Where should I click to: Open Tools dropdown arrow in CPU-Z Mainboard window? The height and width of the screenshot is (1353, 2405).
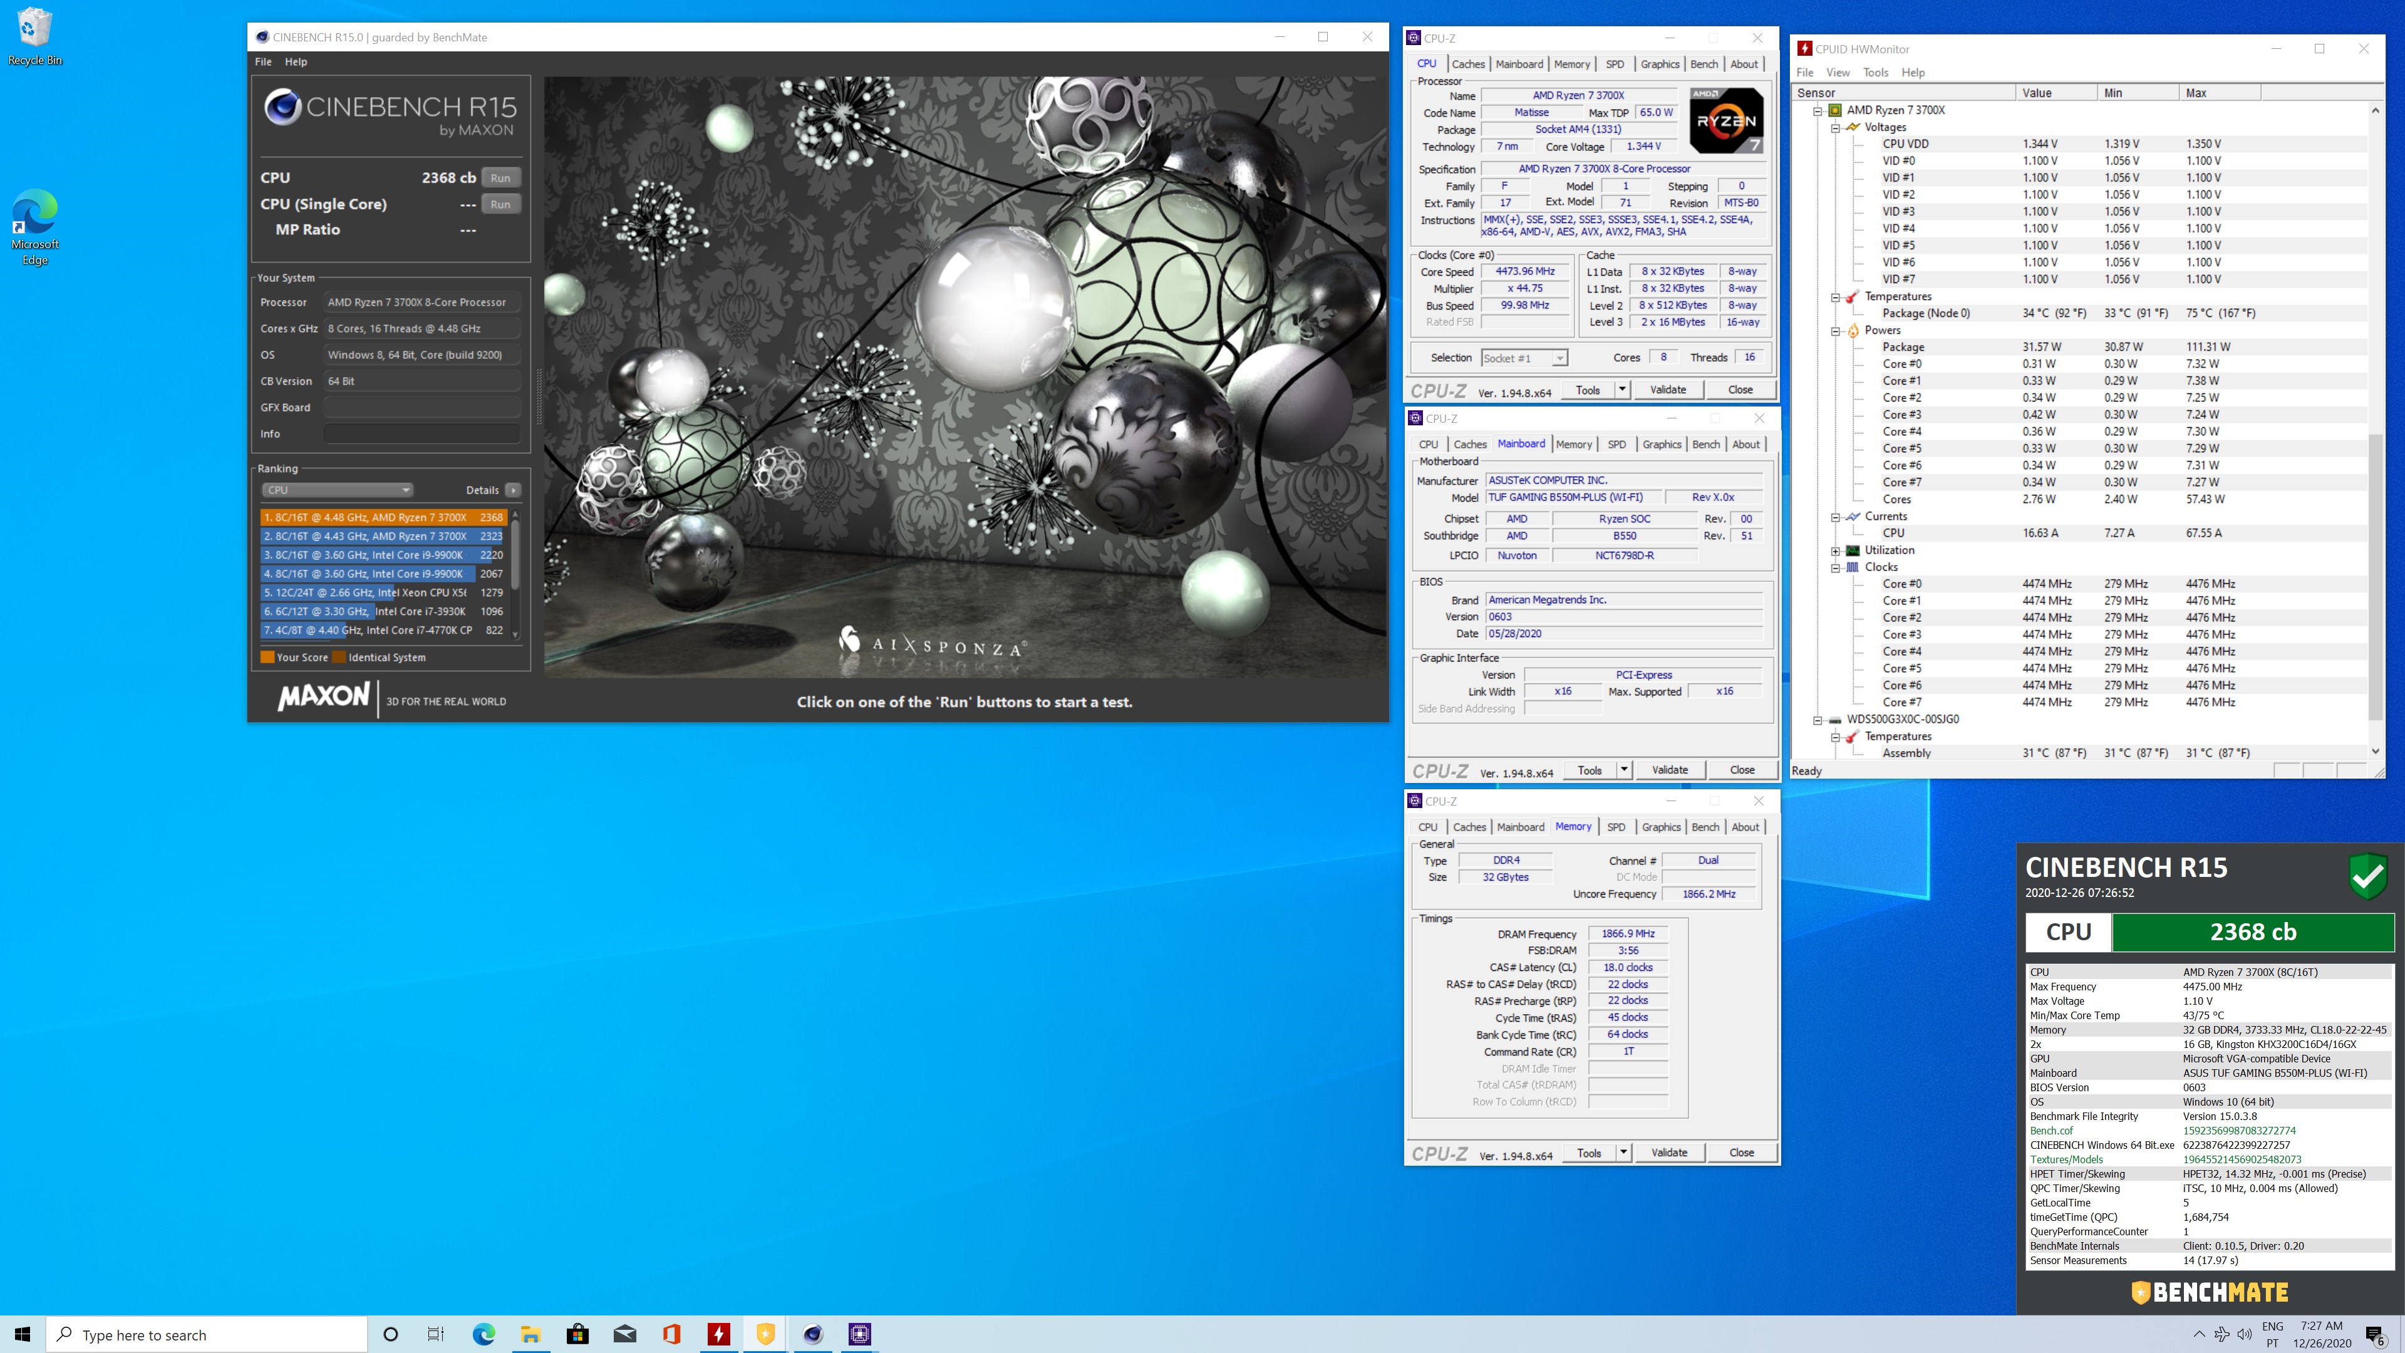coord(1625,769)
